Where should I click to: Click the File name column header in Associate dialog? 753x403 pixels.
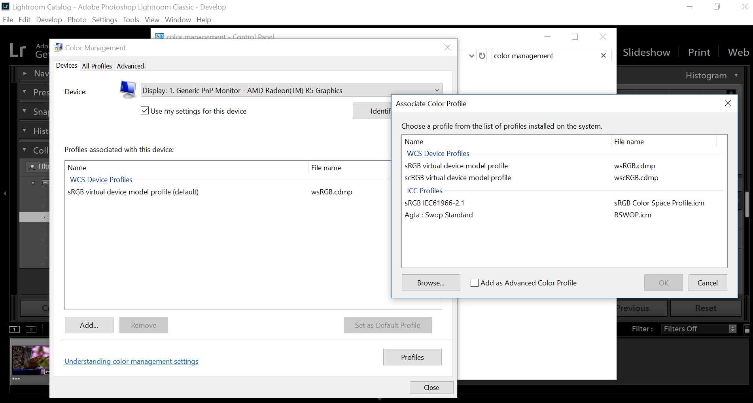(664, 141)
